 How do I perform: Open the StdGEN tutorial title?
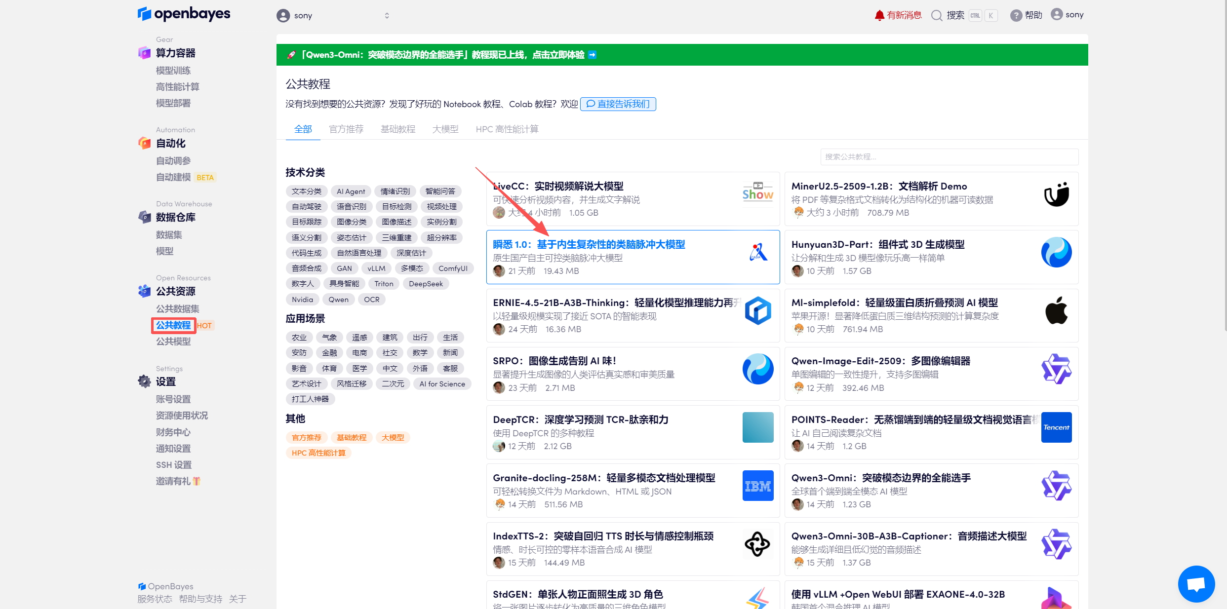(578, 594)
